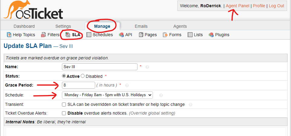Click the Help Topics icon
This screenshot has width=291, height=136.
(x=9, y=35)
